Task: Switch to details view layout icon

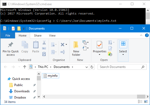Action: coord(140,101)
